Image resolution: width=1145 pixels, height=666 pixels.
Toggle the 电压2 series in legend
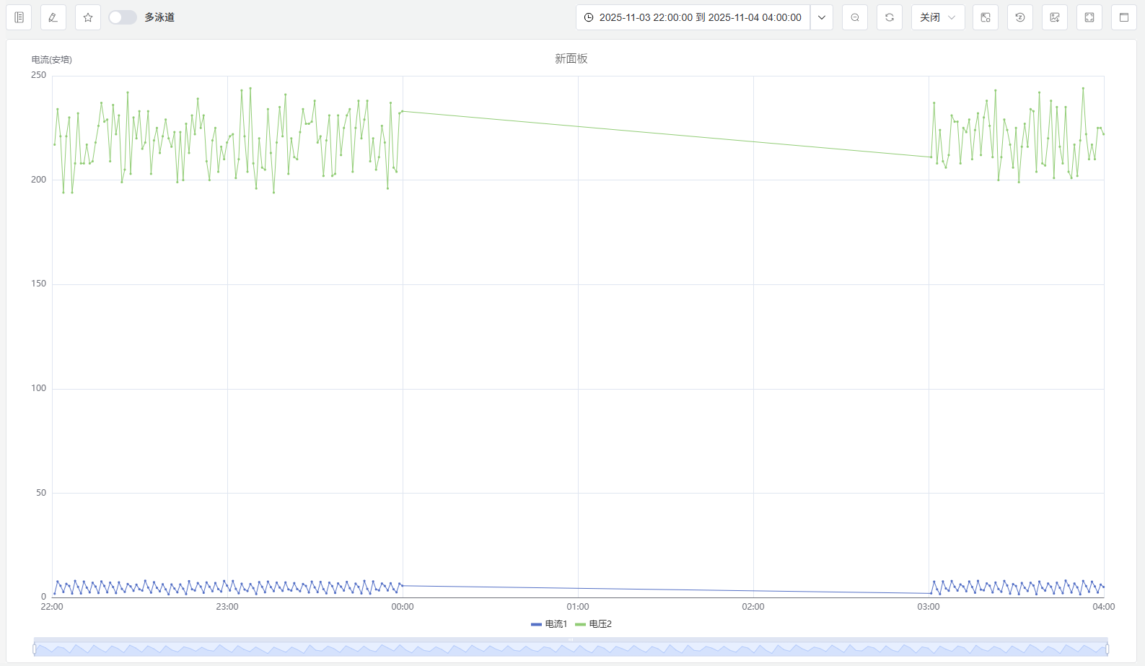pyautogui.click(x=594, y=624)
